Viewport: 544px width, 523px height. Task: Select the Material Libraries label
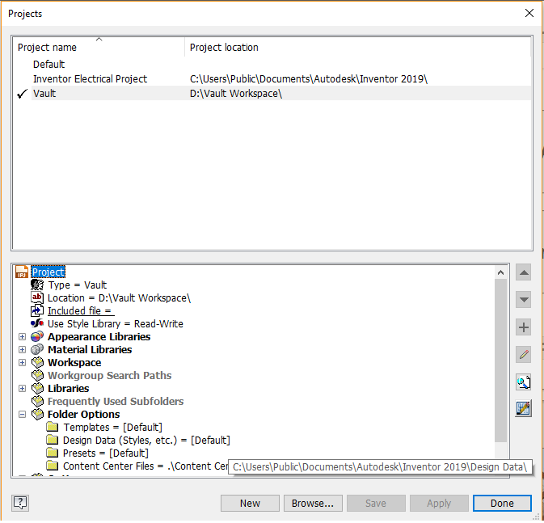(x=90, y=350)
